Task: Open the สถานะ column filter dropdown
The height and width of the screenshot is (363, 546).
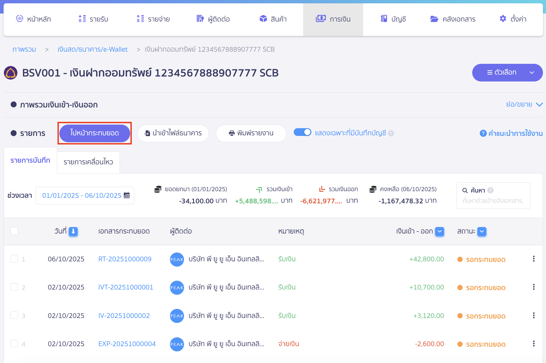Action: coord(482,231)
